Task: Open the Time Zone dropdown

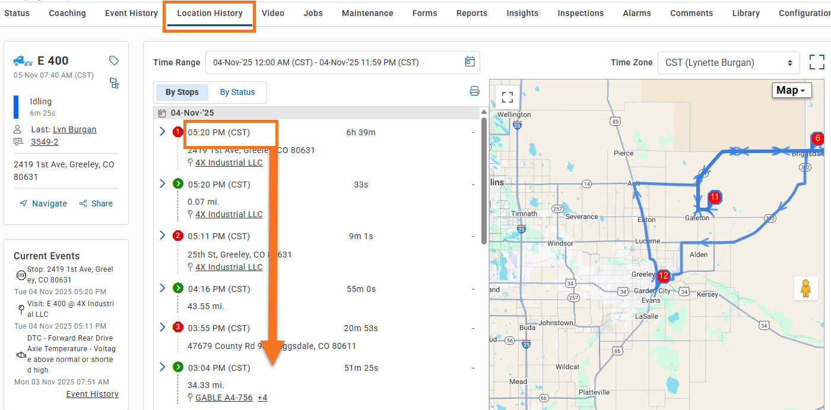Action: coord(729,62)
